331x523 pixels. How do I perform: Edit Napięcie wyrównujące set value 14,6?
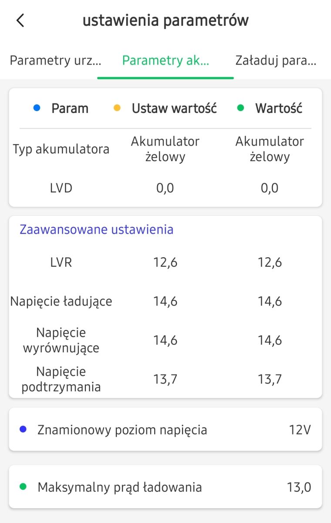165,340
